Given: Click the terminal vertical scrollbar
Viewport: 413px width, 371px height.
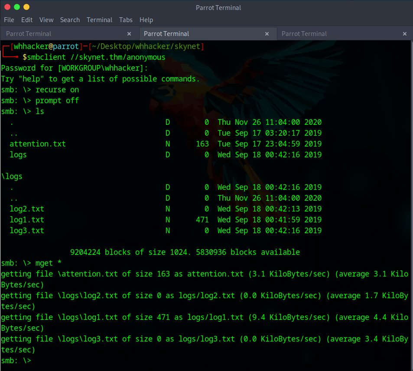Looking at the screenshot, I should pos(411,205).
